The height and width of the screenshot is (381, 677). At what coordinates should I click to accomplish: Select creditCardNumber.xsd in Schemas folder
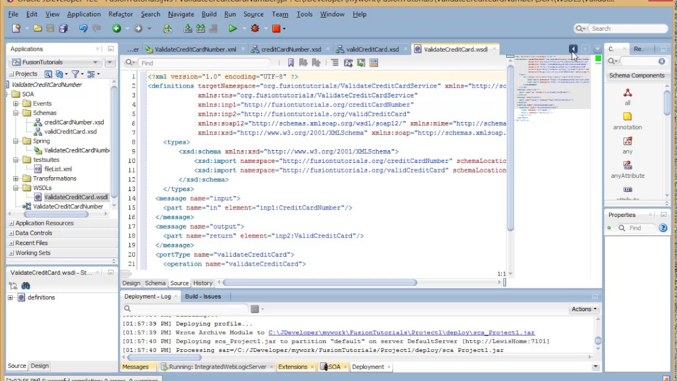pyautogui.click(x=74, y=122)
